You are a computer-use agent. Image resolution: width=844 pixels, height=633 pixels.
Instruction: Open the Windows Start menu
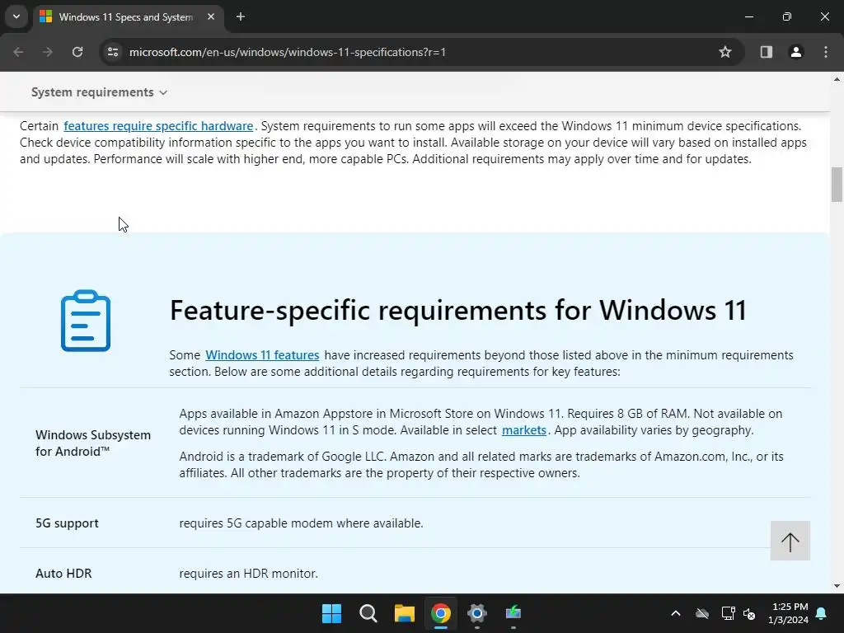click(331, 613)
